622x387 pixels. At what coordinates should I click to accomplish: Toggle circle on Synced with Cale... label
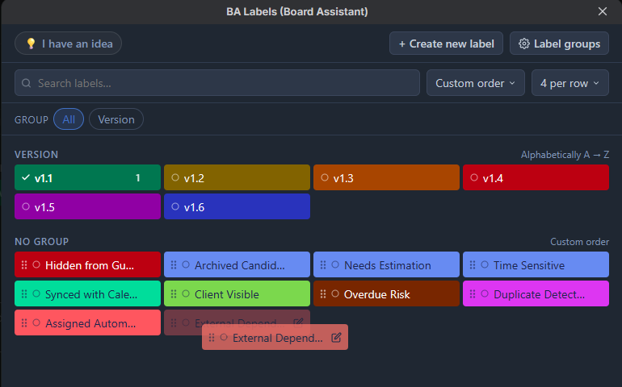click(36, 293)
